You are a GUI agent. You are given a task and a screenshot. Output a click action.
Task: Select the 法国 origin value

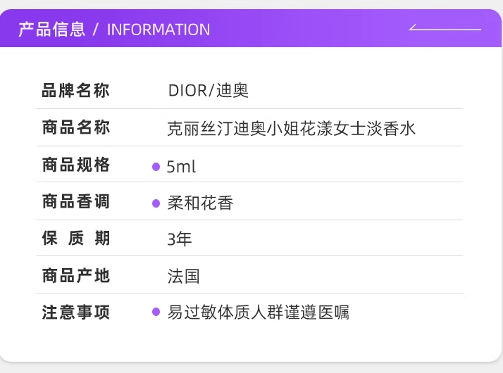[x=183, y=276]
